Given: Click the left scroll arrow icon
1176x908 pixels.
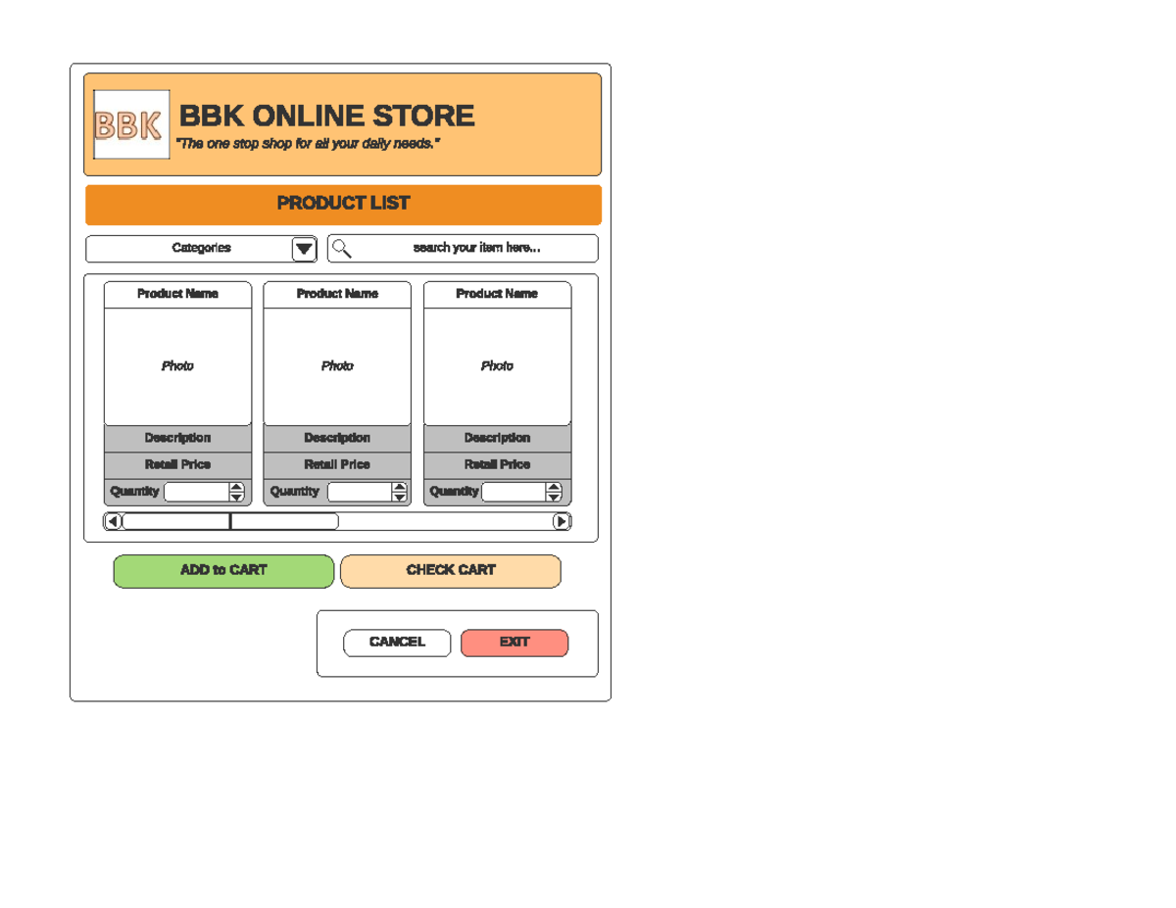Looking at the screenshot, I should [111, 520].
